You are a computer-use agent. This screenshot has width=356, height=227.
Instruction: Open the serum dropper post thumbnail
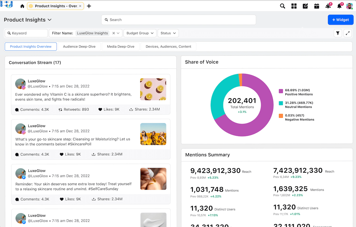point(153,179)
